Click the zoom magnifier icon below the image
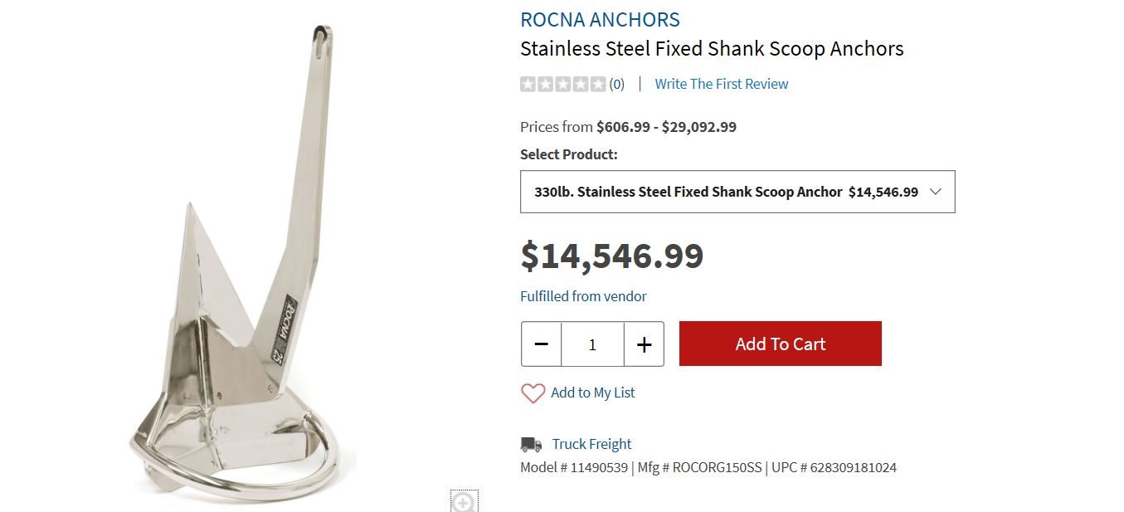The height and width of the screenshot is (512, 1124). (464, 501)
